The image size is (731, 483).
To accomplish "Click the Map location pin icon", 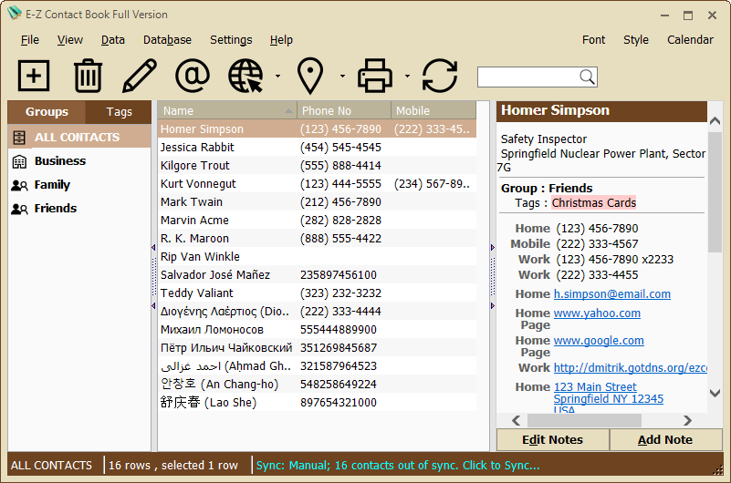I will click(310, 76).
